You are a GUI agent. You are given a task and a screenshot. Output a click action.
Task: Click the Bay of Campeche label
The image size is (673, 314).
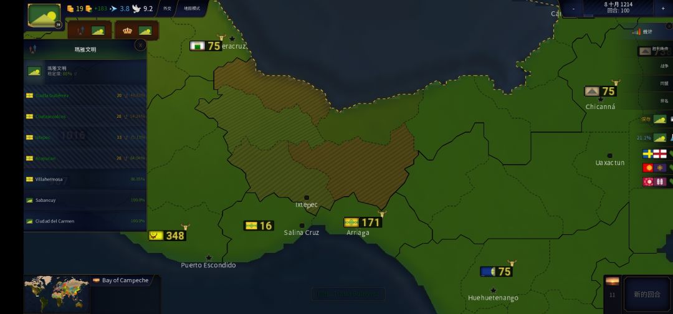click(x=125, y=280)
